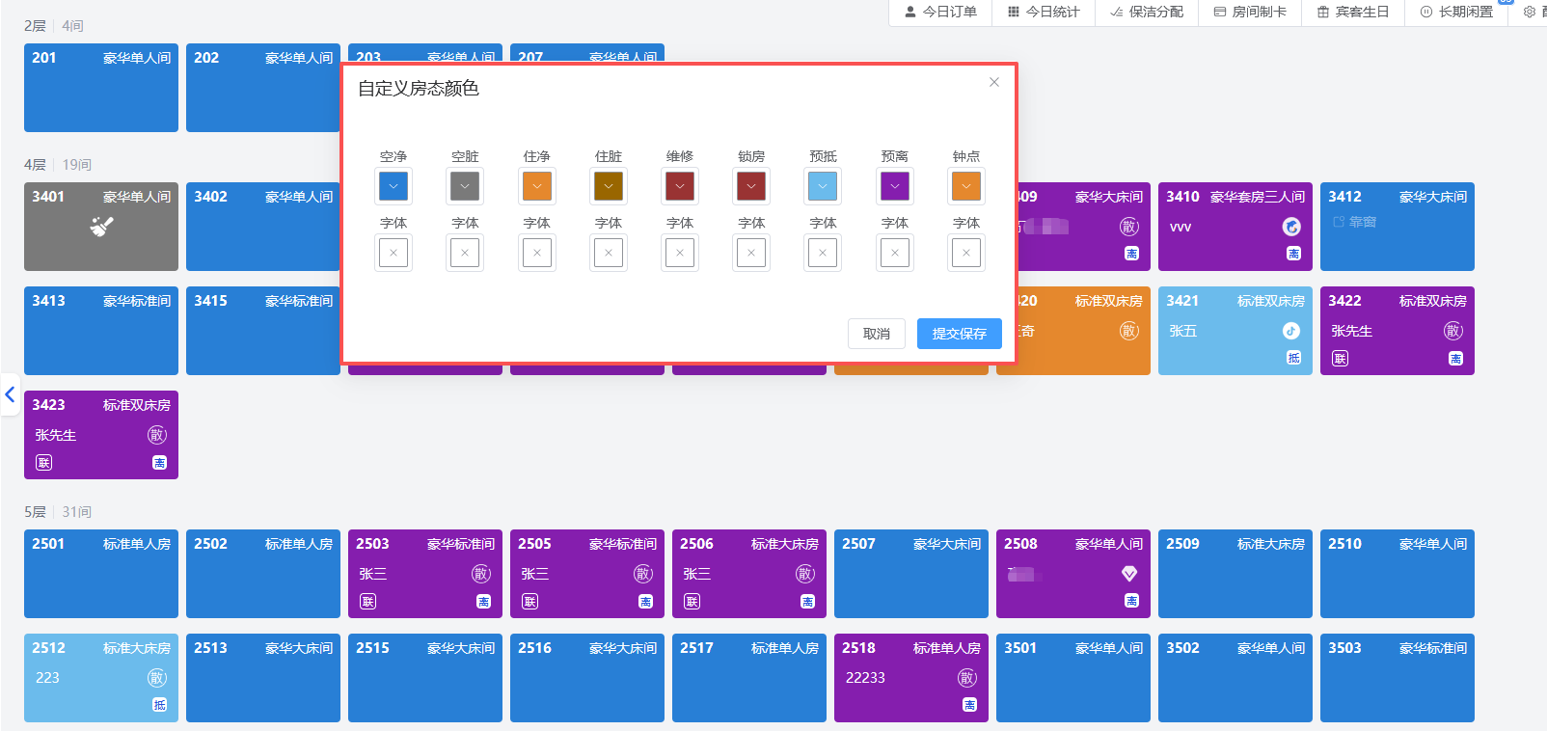Pick the 预抵 light blue color swatch

point(823,186)
